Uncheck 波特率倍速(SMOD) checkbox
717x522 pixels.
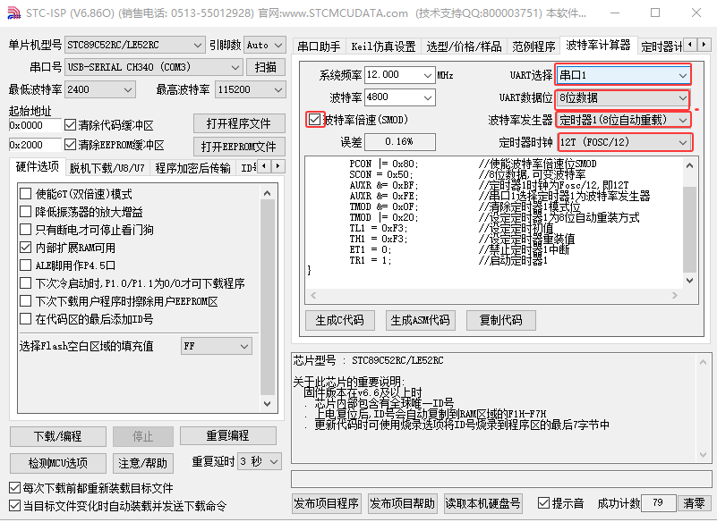(x=314, y=120)
